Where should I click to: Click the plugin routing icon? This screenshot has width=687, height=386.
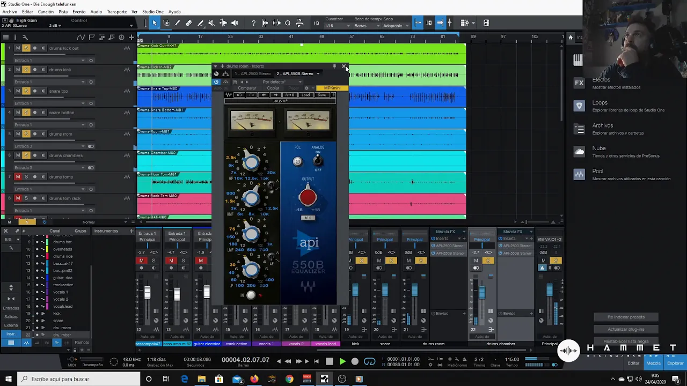click(x=225, y=74)
